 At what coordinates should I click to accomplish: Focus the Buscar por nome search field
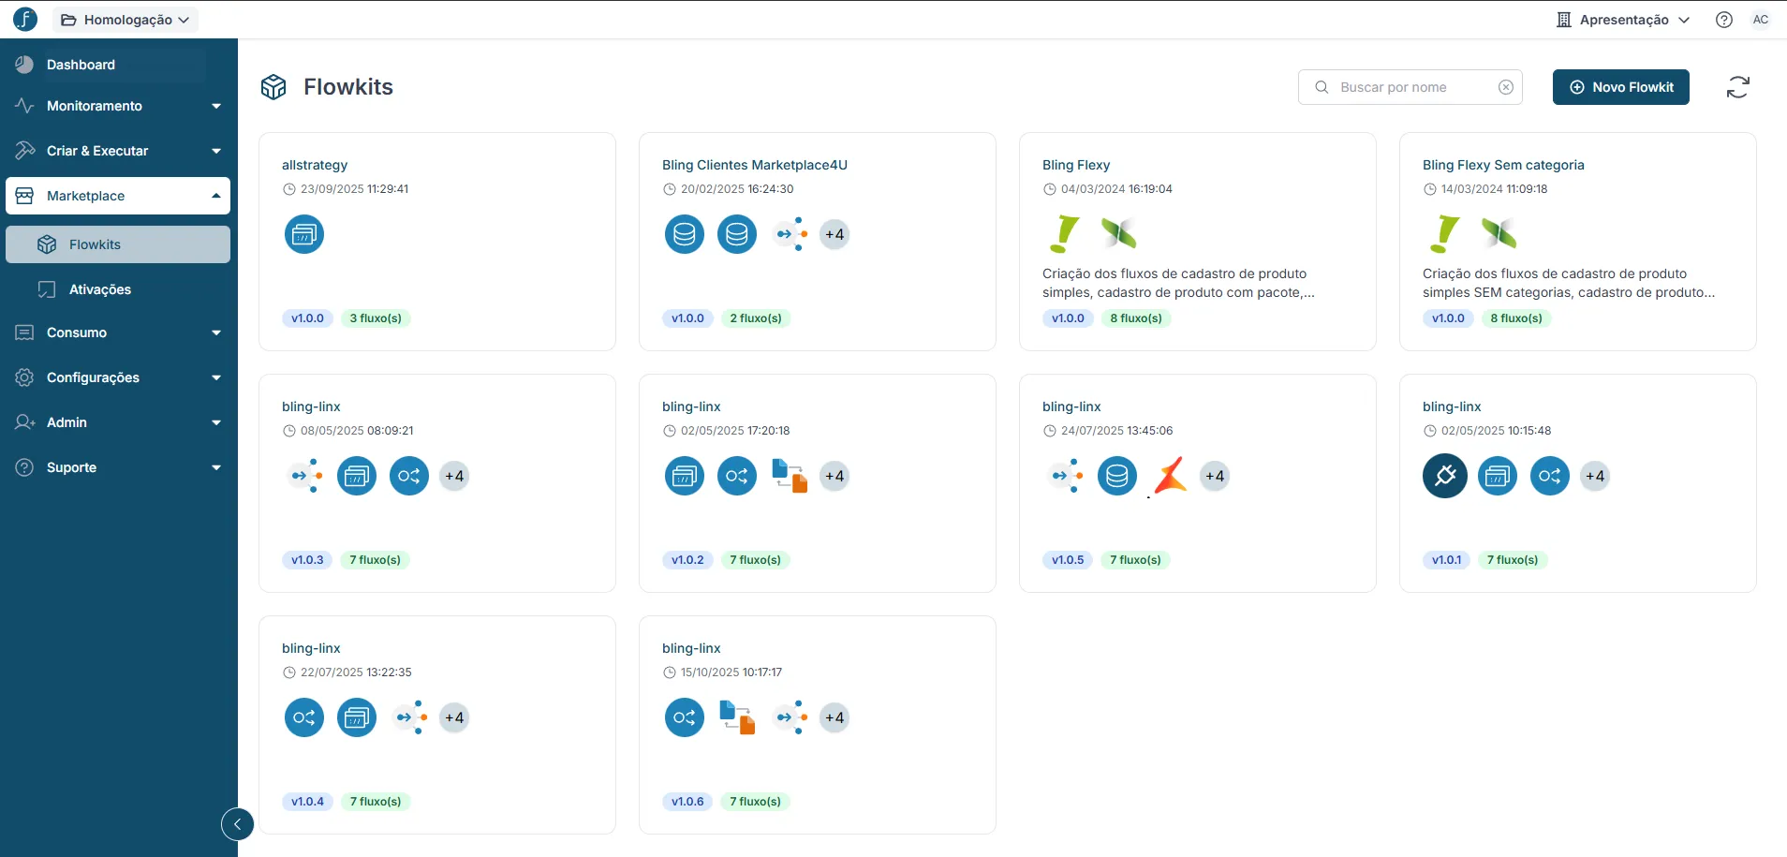click(x=1410, y=87)
